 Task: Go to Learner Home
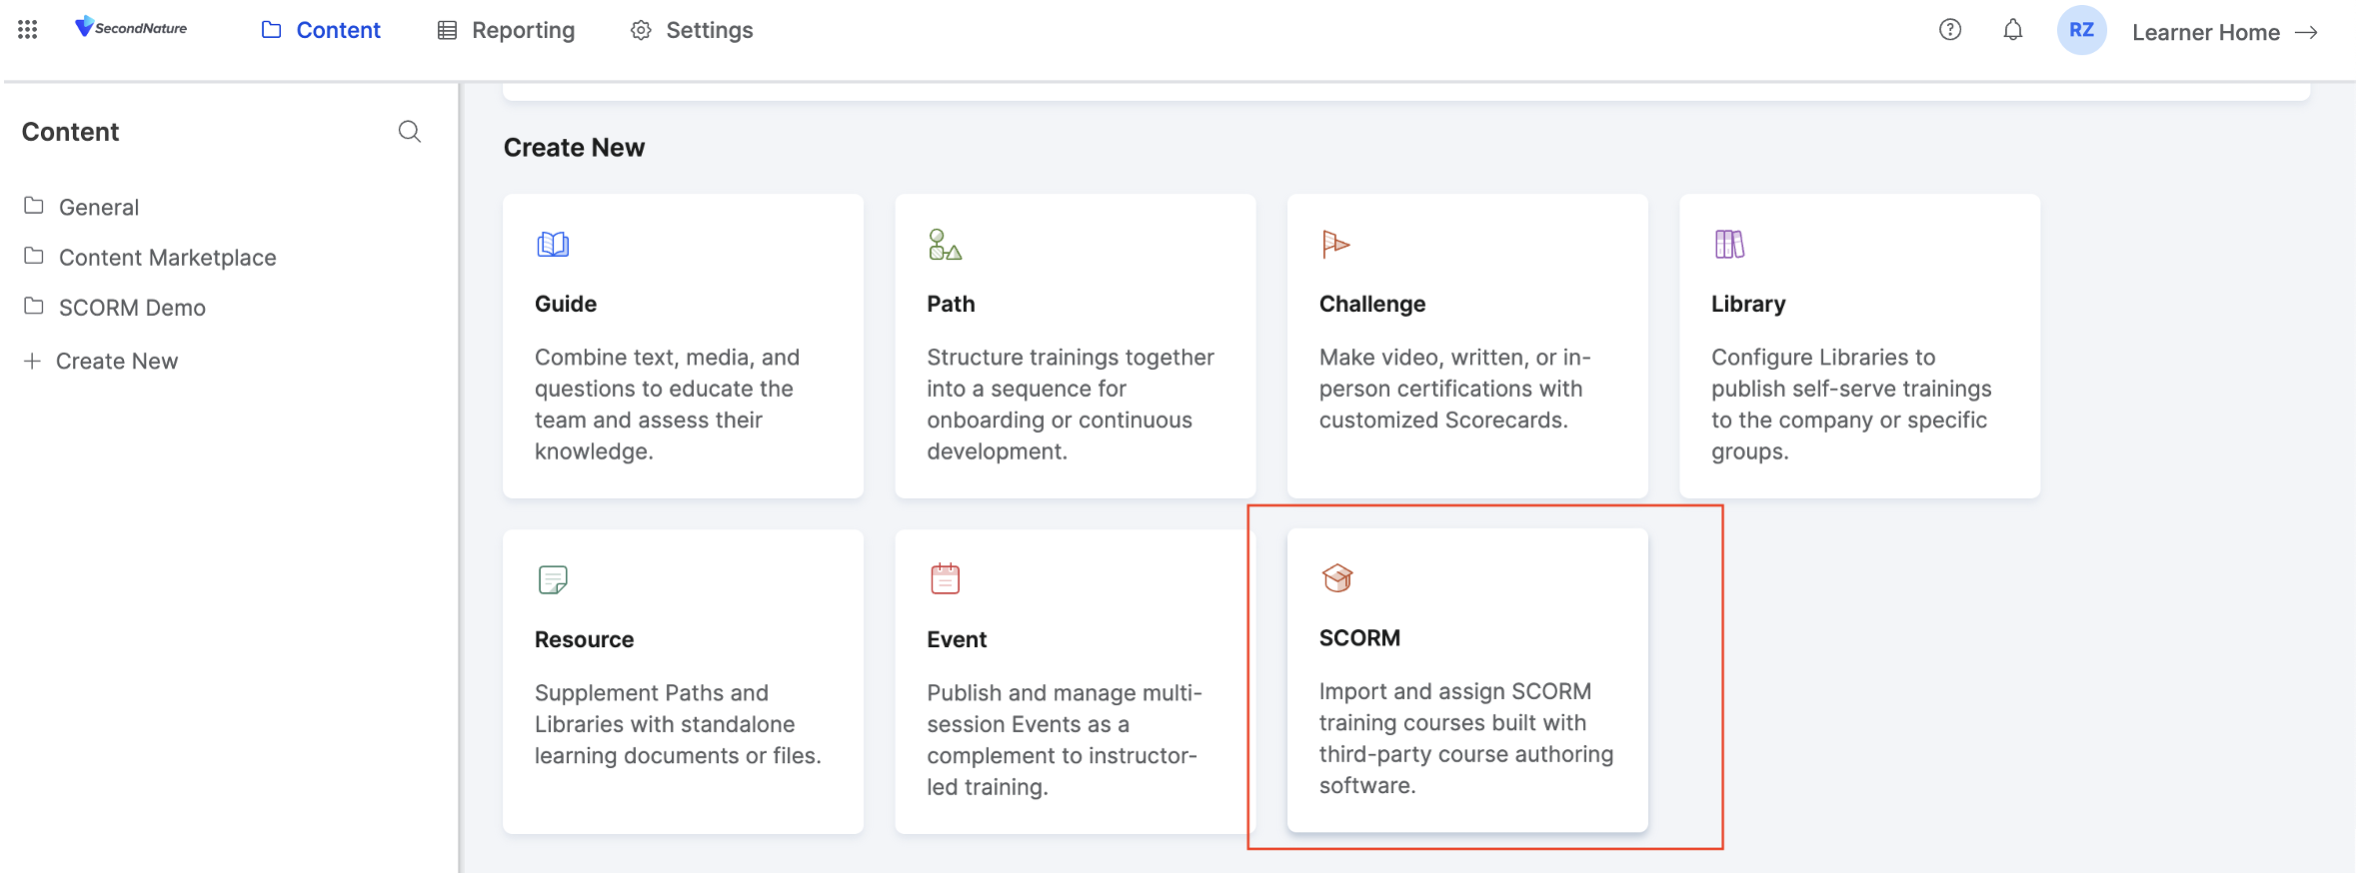tap(2223, 32)
